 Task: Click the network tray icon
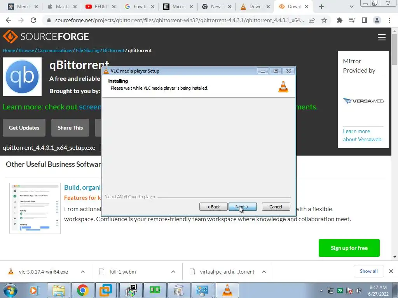tap(330, 291)
